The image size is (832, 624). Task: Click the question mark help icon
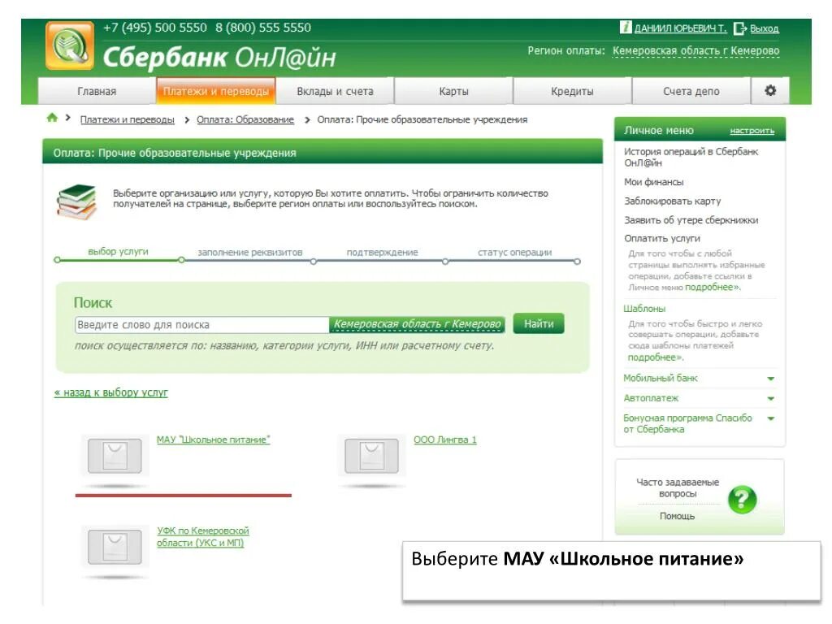[x=742, y=500]
